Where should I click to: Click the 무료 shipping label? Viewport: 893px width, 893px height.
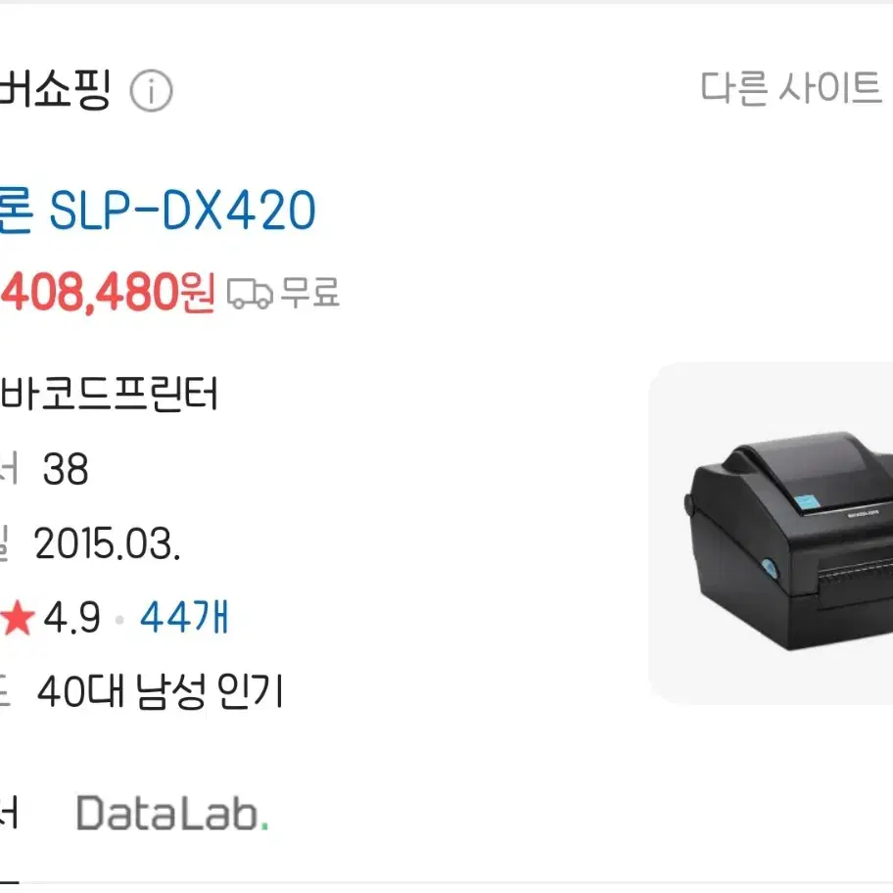click(310, 293)
